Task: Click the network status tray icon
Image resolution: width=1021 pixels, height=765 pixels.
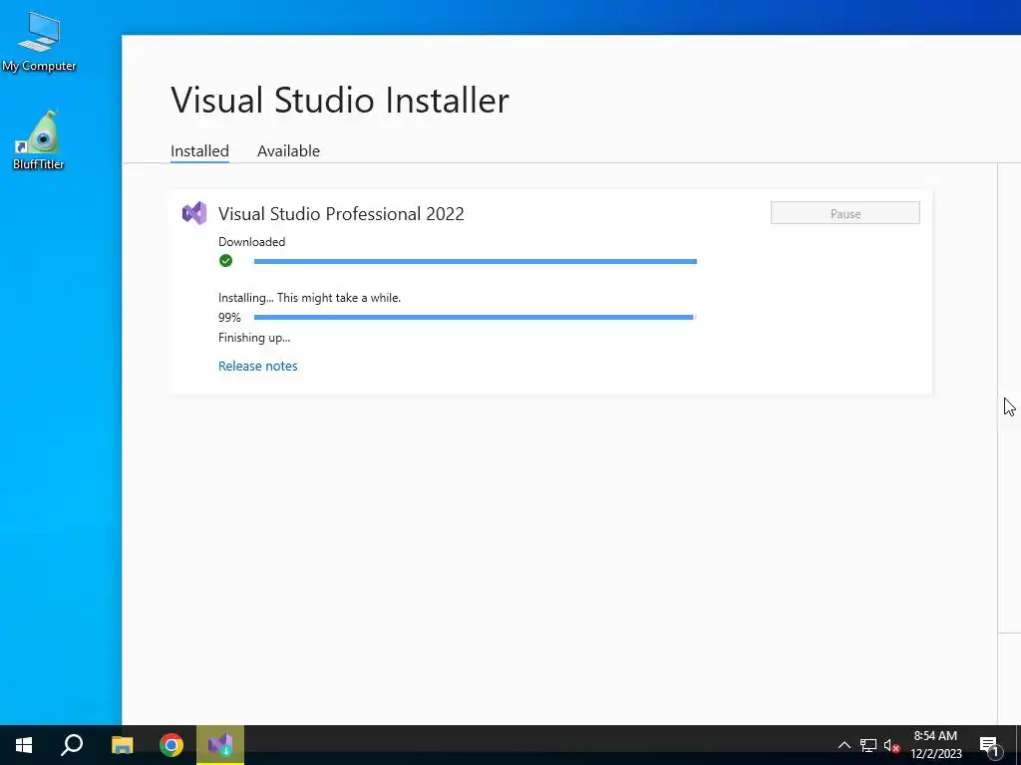Action: click(868, 745)
